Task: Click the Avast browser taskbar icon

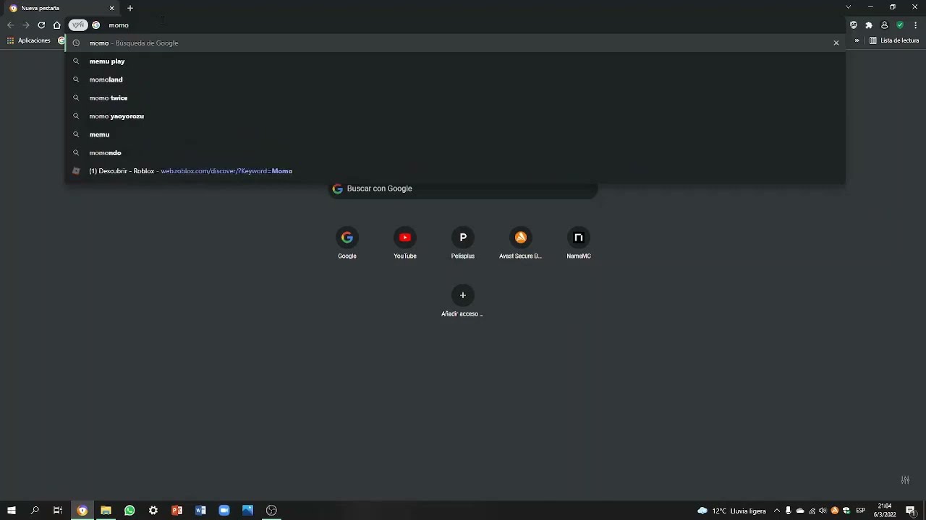Action: point(82,511)
